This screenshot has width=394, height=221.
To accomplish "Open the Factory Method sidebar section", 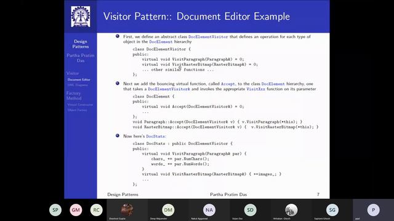I will [74, 96].
